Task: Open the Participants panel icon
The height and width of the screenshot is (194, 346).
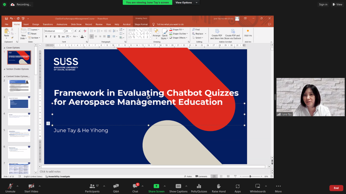Action: 92,186
